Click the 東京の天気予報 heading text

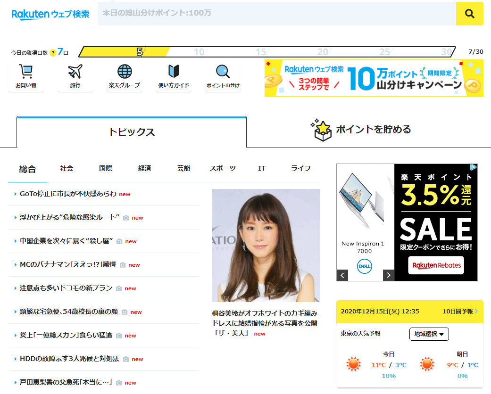(361, 334)
